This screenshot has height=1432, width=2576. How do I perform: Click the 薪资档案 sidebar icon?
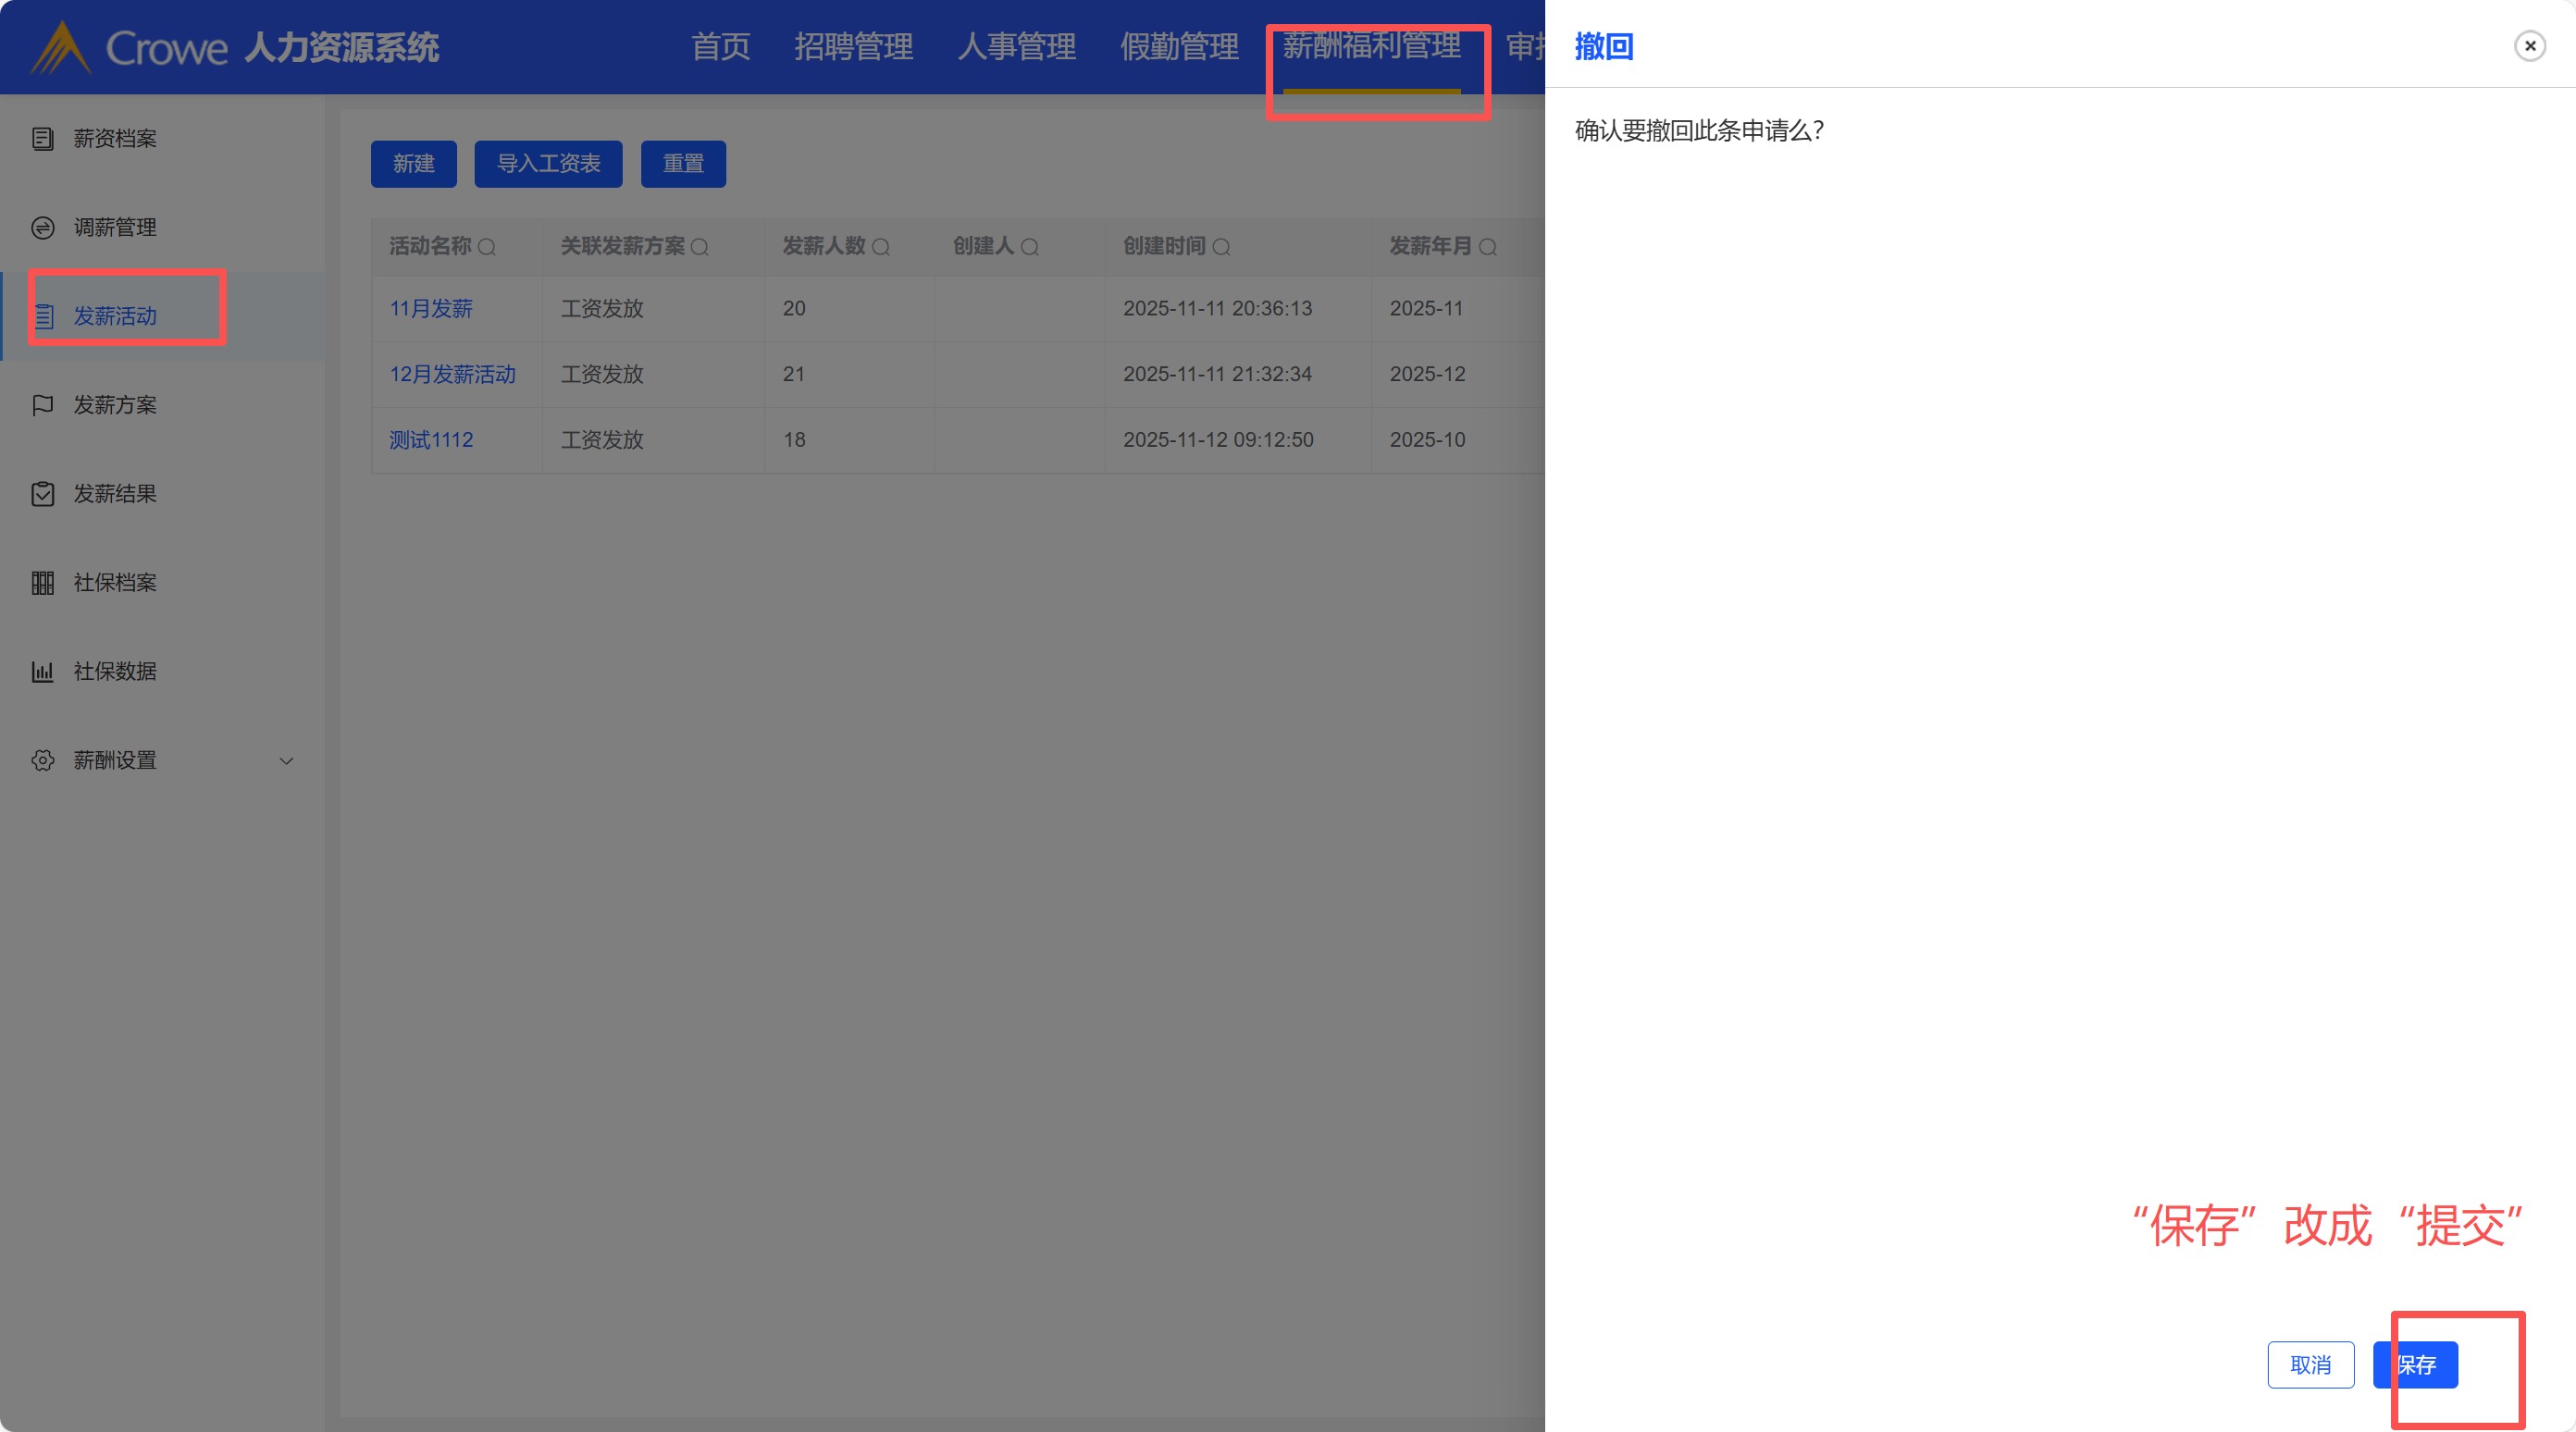[42, 139]
